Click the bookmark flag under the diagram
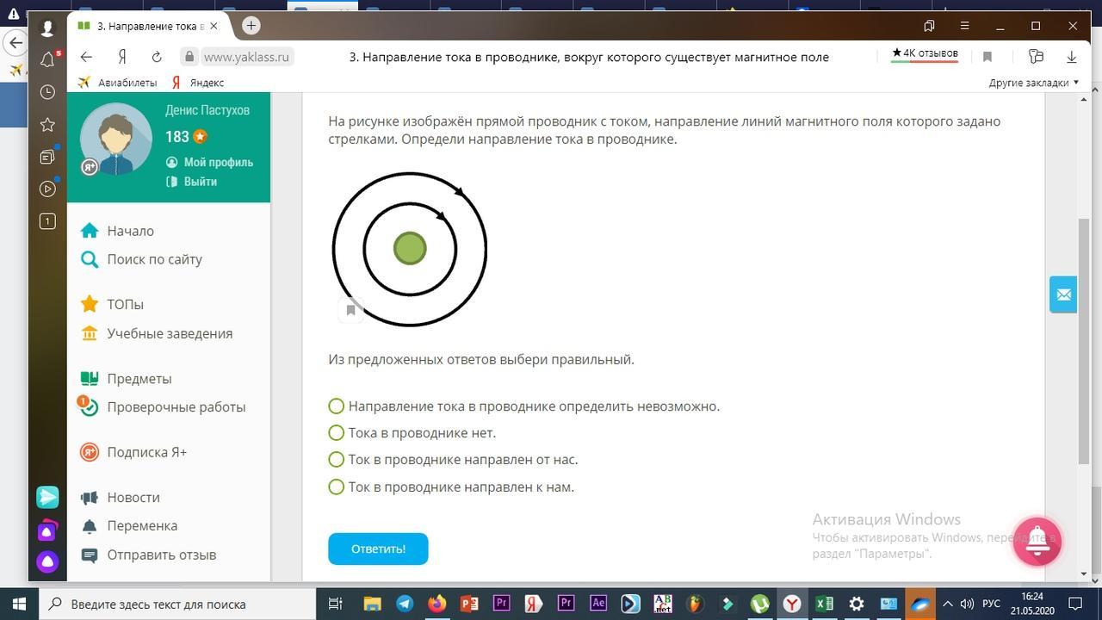This screenshot has width=1102, height=620. (351, 309)
